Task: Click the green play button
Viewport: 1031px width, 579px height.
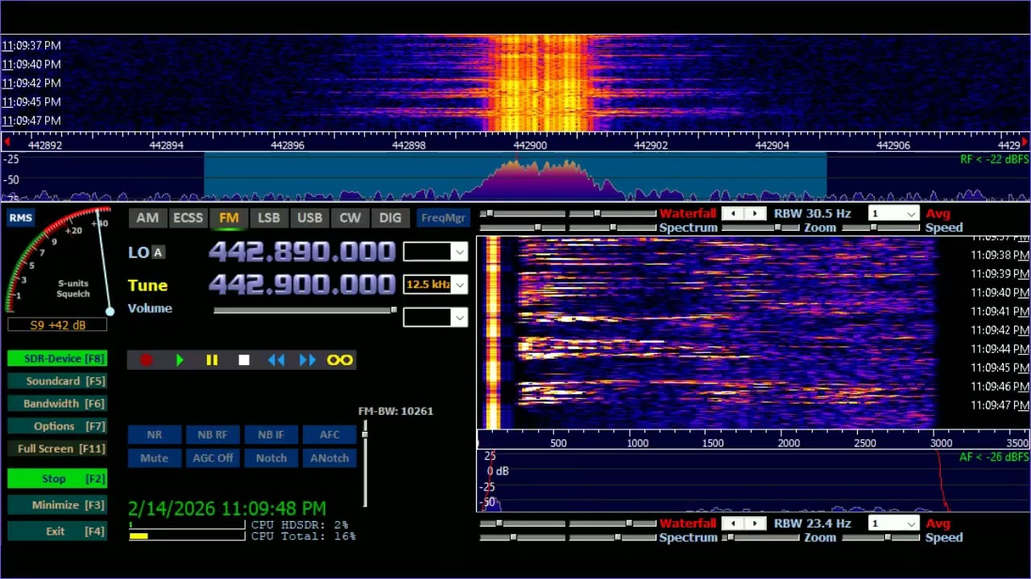Action: tap(180, 360)
